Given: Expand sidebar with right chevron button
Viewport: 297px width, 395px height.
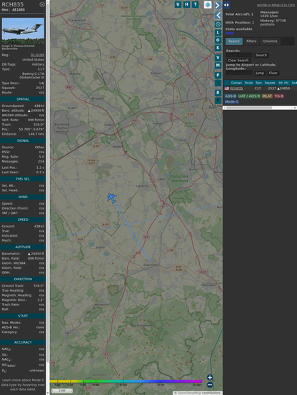Looking at the screenshot, I should 218,5.
